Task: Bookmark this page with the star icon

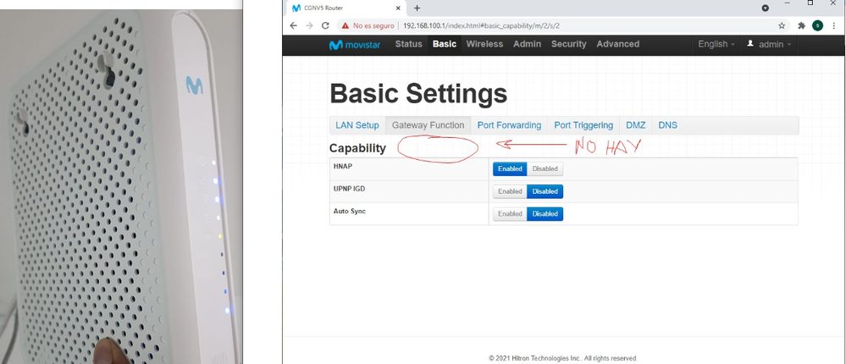Action: pos(782,25)
